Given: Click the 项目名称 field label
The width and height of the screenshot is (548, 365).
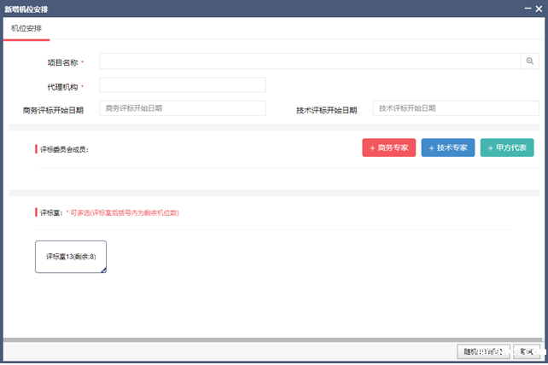Looking at the screenshot, I should pos(62,62).
